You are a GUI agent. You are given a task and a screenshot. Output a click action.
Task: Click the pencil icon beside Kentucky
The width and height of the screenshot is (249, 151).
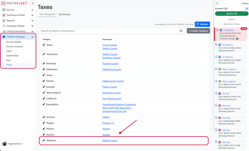[44, 64]
